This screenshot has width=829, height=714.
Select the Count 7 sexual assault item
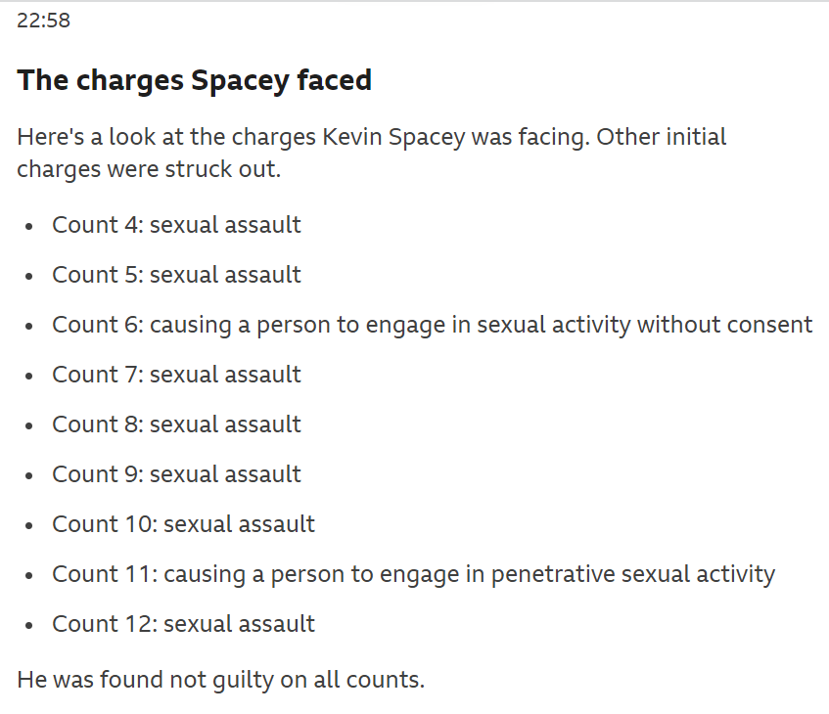pyautogui.click(x=176, y=375)
